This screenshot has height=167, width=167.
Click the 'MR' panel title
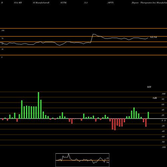pyautogui.click(x=149, y=87)
